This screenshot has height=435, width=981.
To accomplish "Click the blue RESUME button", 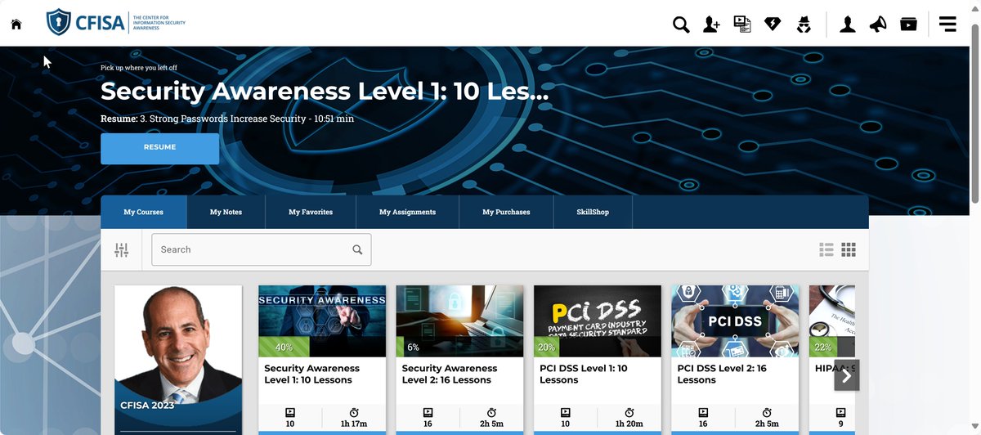I will tap(160, 148).
